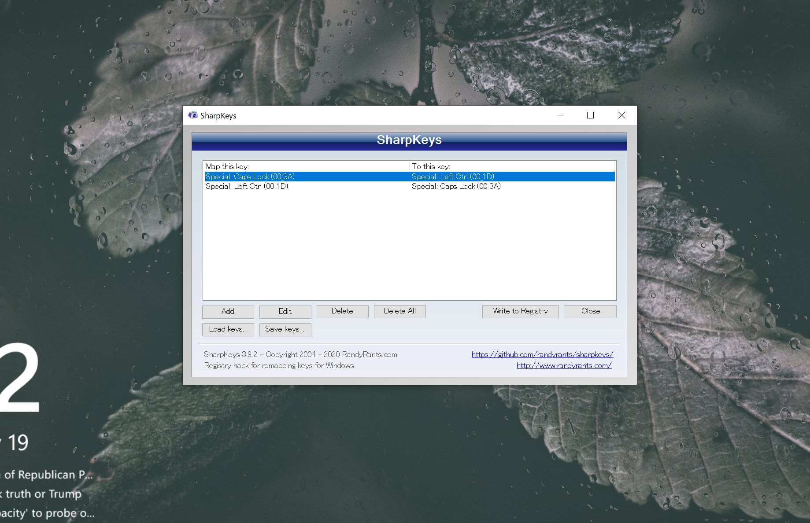810x523 pixels.
Task: Visit the www.randyrants.com link
Action: 564,365
